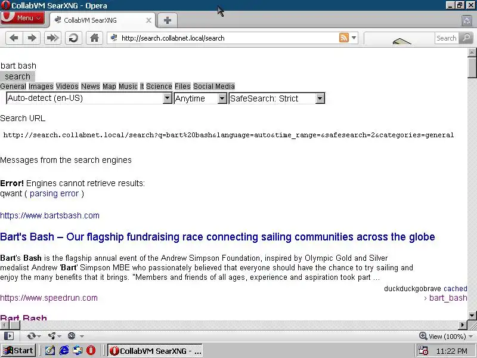Open the Anytime time range dropdown
477x358 pixels.
[200, 98]
